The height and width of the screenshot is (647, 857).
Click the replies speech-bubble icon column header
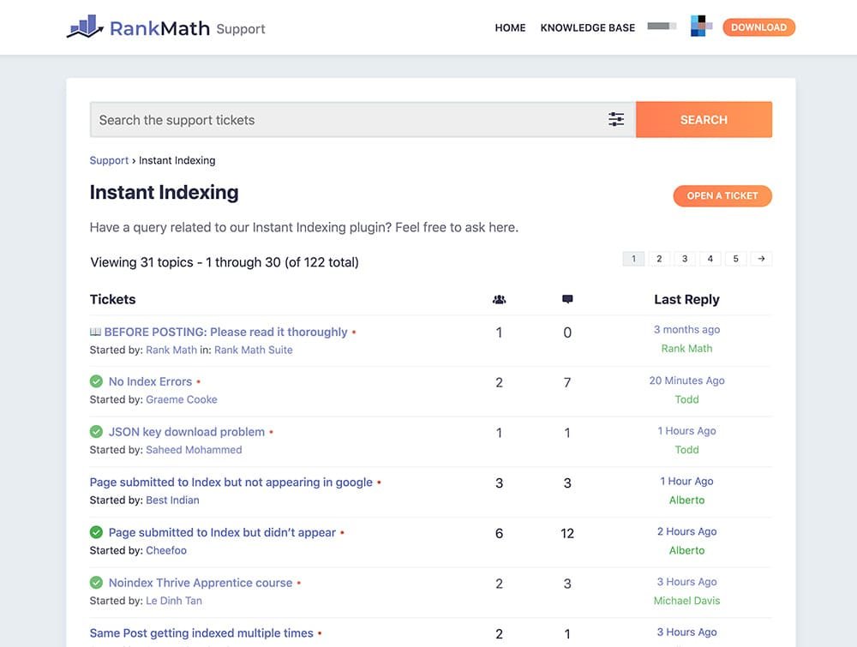click(x=566, y=299)
